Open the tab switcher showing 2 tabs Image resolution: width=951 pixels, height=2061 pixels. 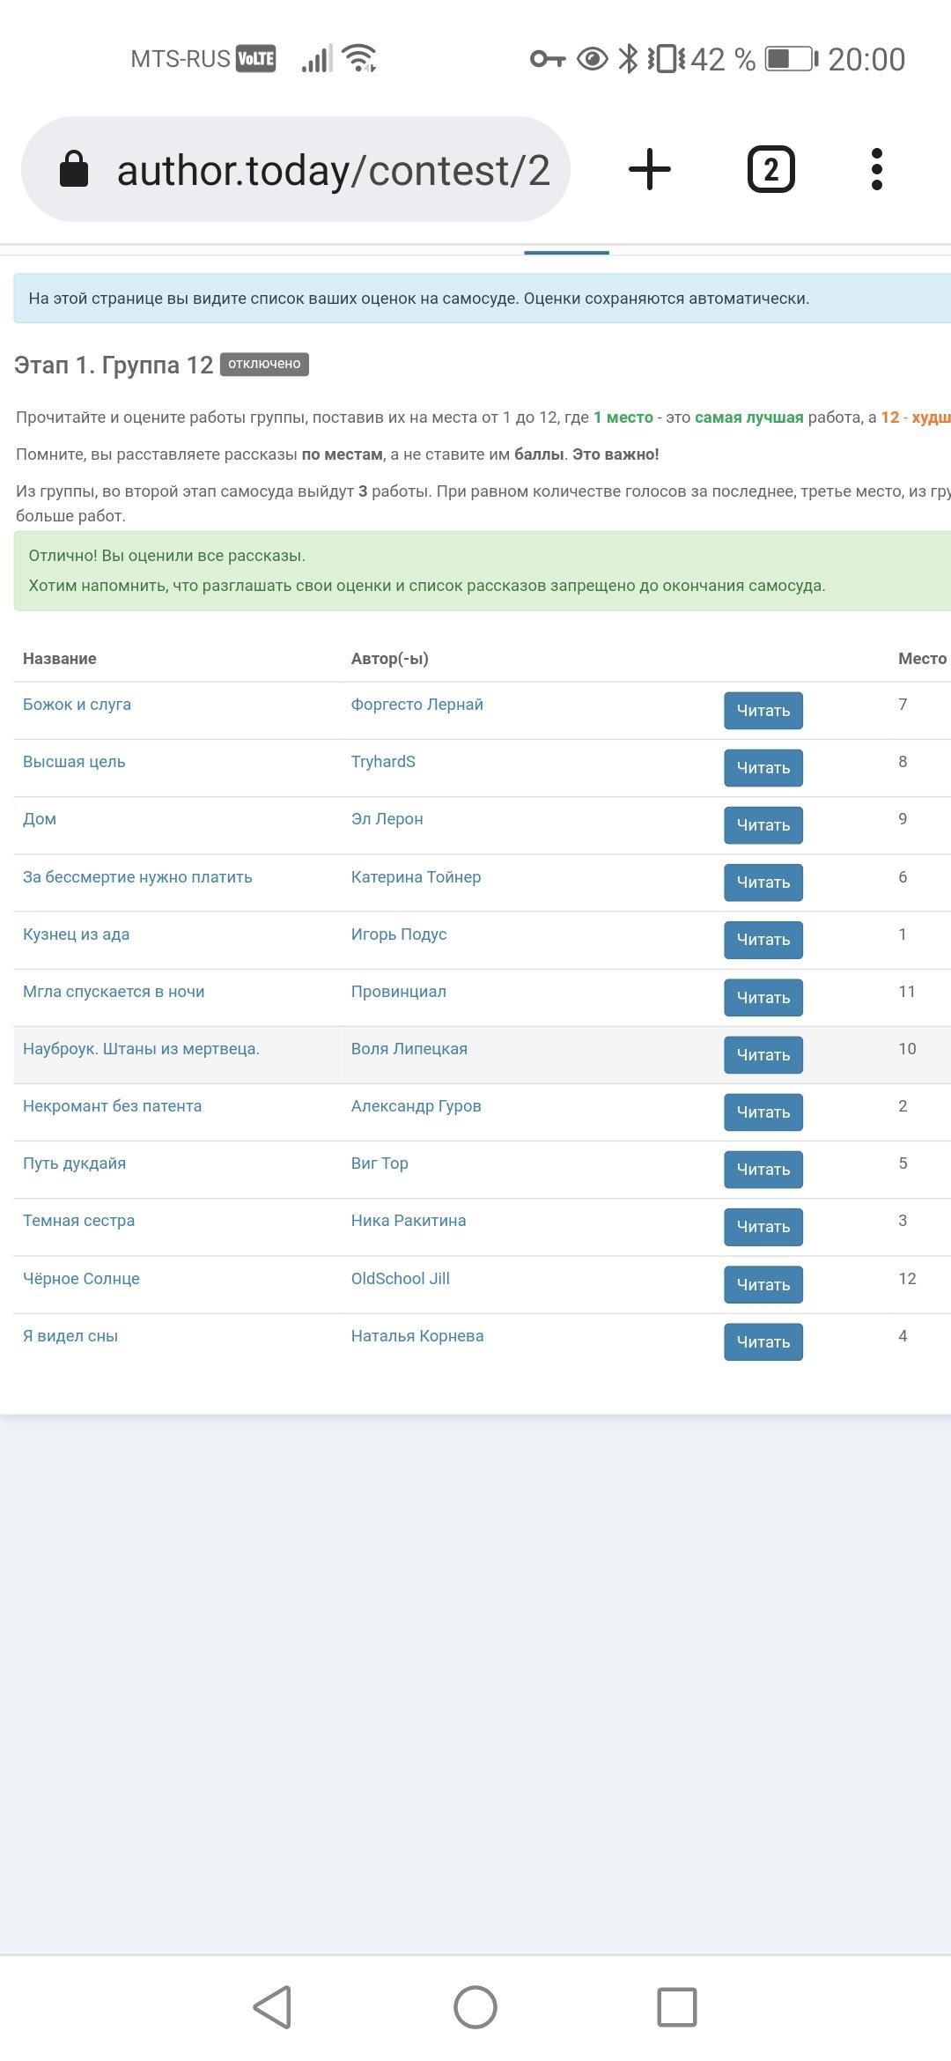(770, 169)
